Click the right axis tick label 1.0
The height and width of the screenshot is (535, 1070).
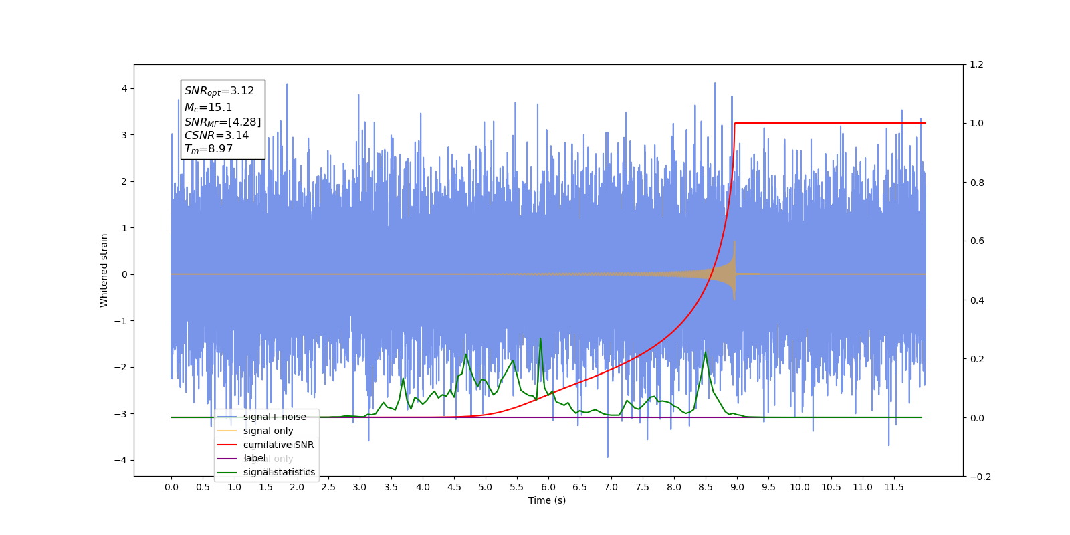pyautogui.click(x=977, y=124)
